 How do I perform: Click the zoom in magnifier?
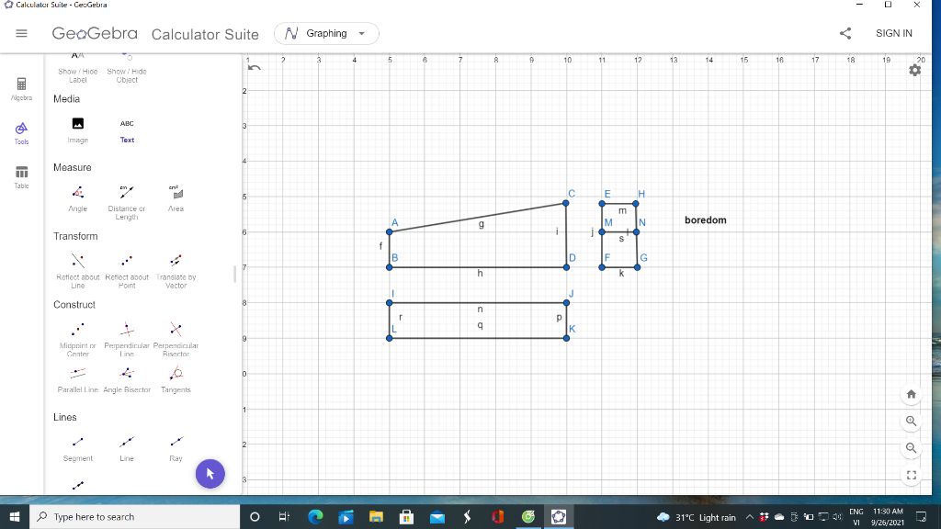click(911, 421)
